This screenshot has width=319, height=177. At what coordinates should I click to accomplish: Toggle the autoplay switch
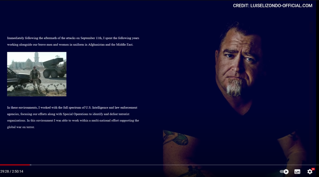click(x=284, y=172)
